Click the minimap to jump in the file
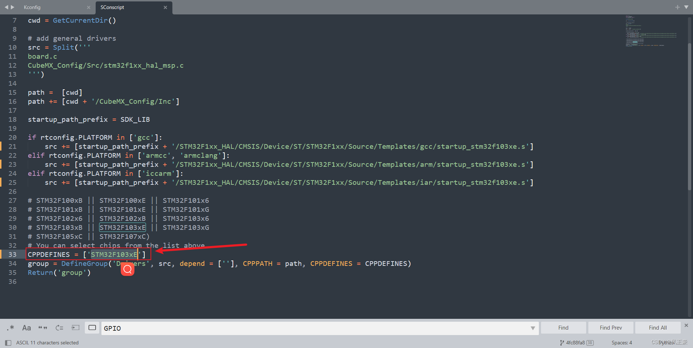 pos(650,32)
